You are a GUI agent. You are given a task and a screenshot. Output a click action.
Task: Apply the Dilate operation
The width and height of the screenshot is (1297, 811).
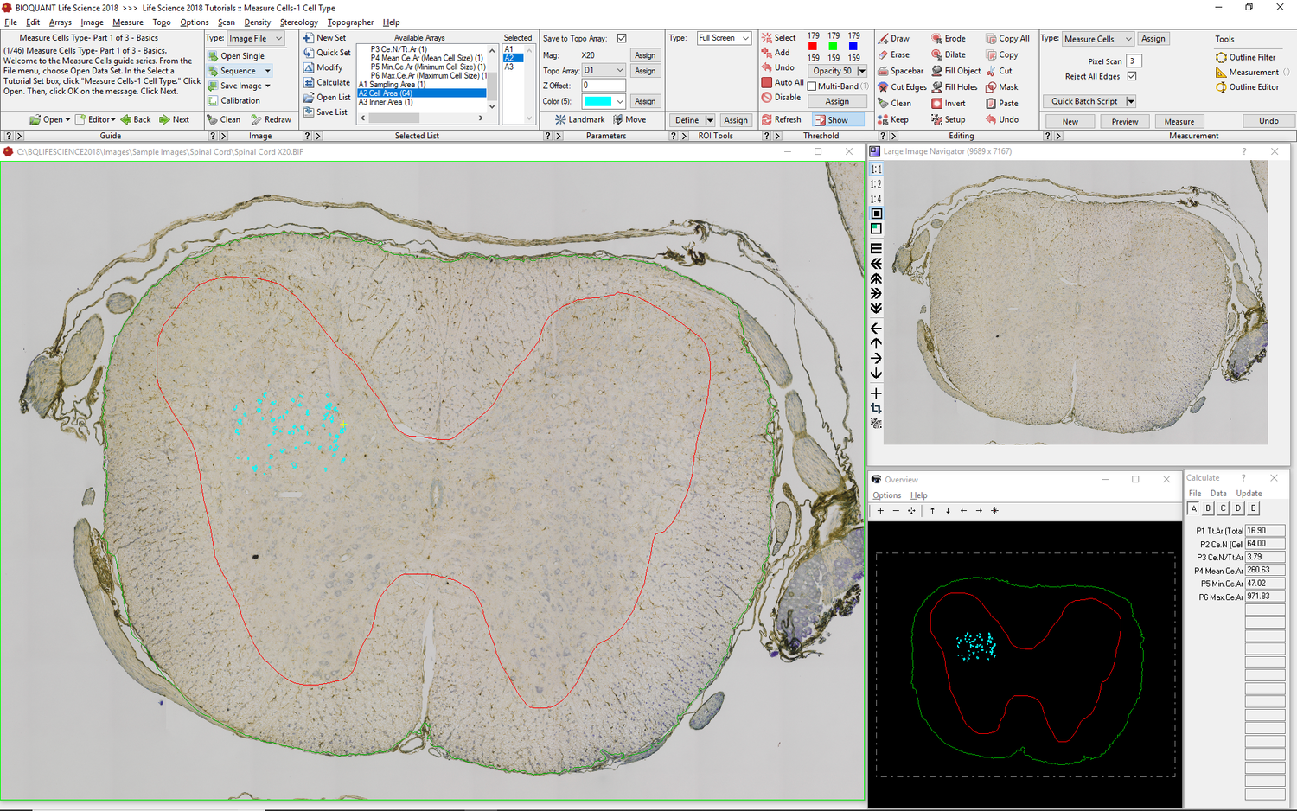click(x=949, y=54)
